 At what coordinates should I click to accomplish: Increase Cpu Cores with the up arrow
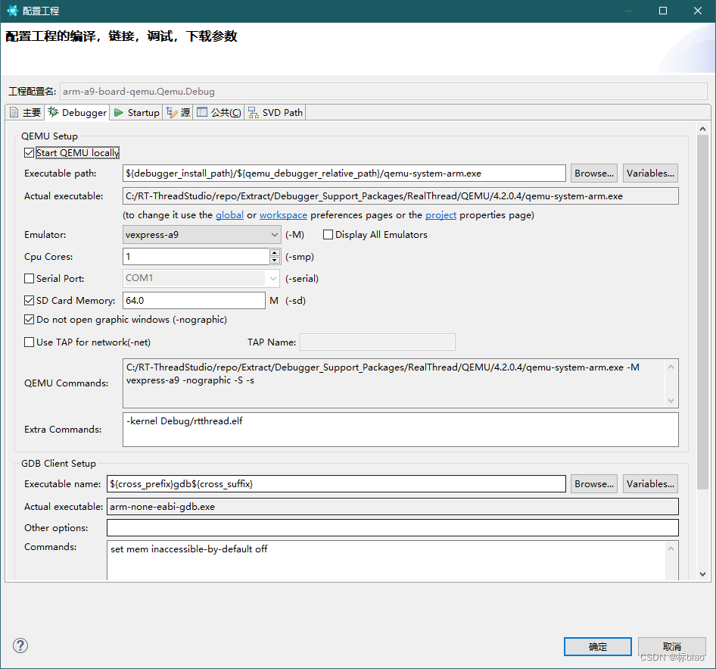274,253
